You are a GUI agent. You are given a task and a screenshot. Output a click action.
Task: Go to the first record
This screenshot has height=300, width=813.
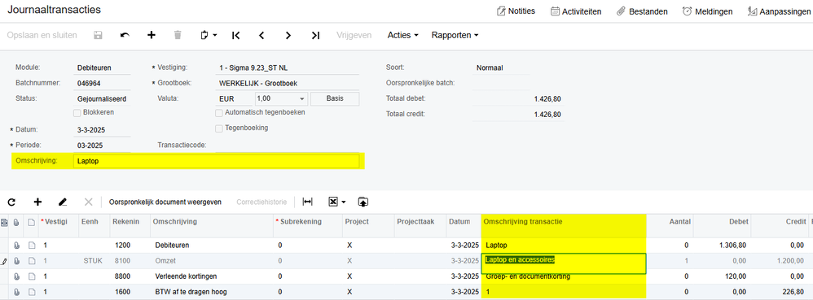pyautogui.click(x=236, y=35)
